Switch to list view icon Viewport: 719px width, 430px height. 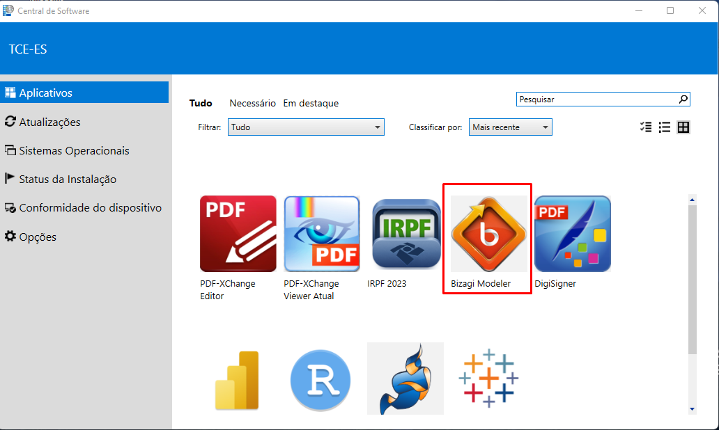point(665,127)
